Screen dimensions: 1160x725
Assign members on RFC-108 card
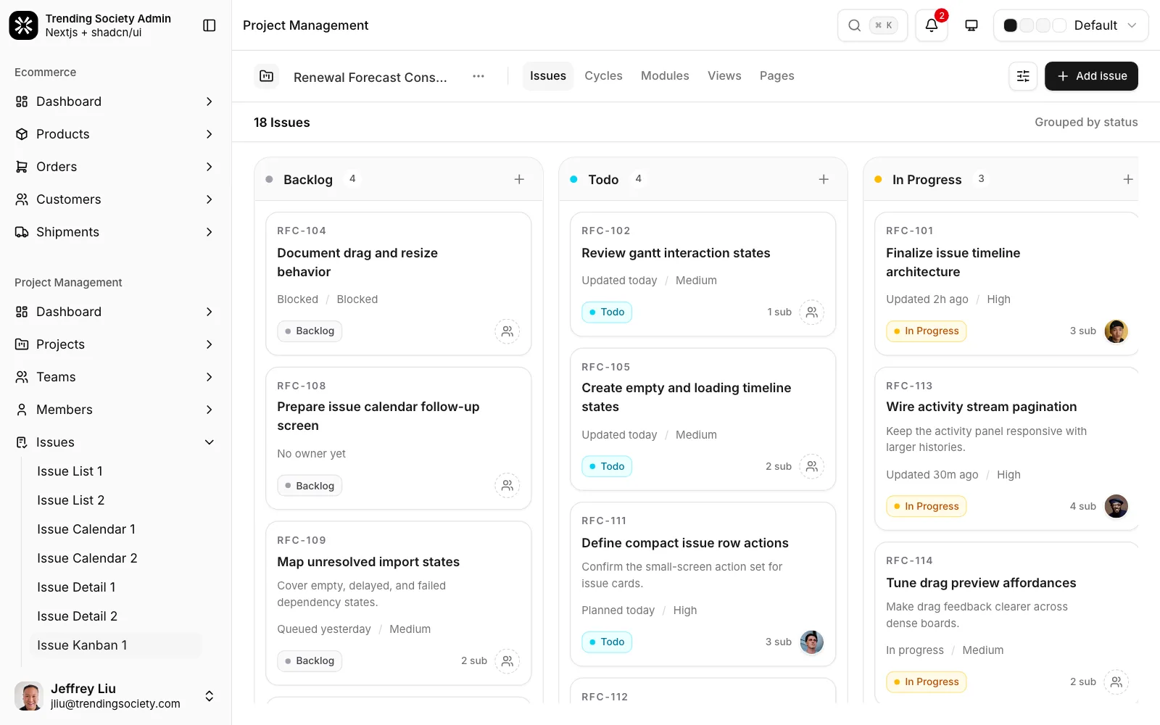[507, 486]
